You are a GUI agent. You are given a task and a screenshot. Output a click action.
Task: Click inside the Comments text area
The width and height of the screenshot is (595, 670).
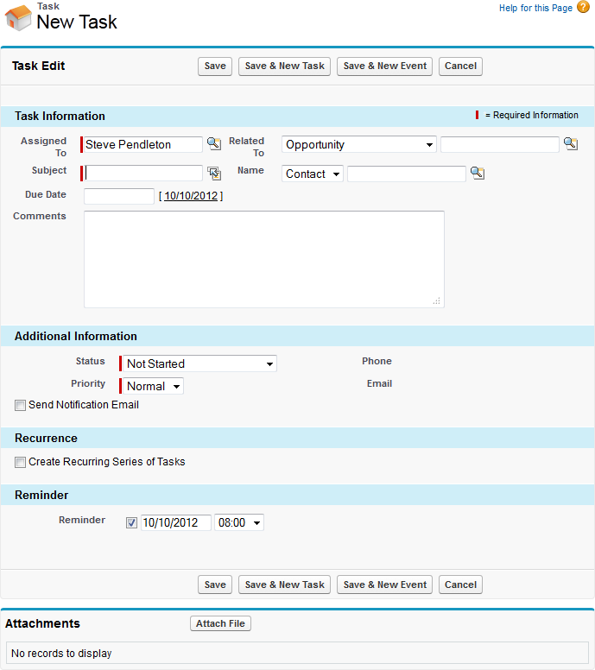(263, 259)
